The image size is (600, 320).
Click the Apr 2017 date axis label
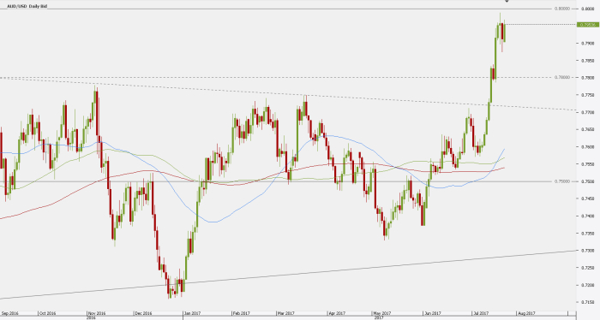337,313
